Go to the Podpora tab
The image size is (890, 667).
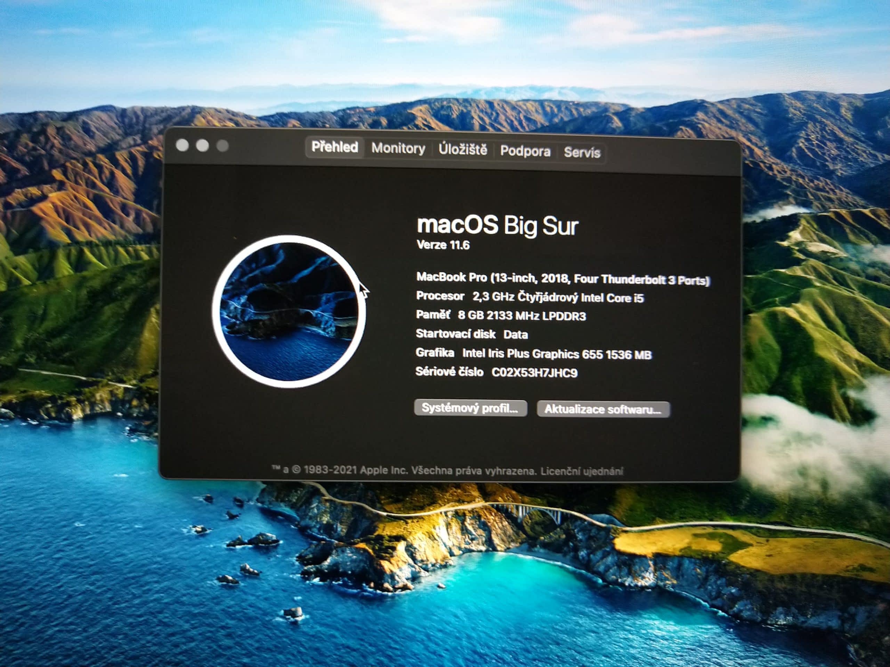525,151
